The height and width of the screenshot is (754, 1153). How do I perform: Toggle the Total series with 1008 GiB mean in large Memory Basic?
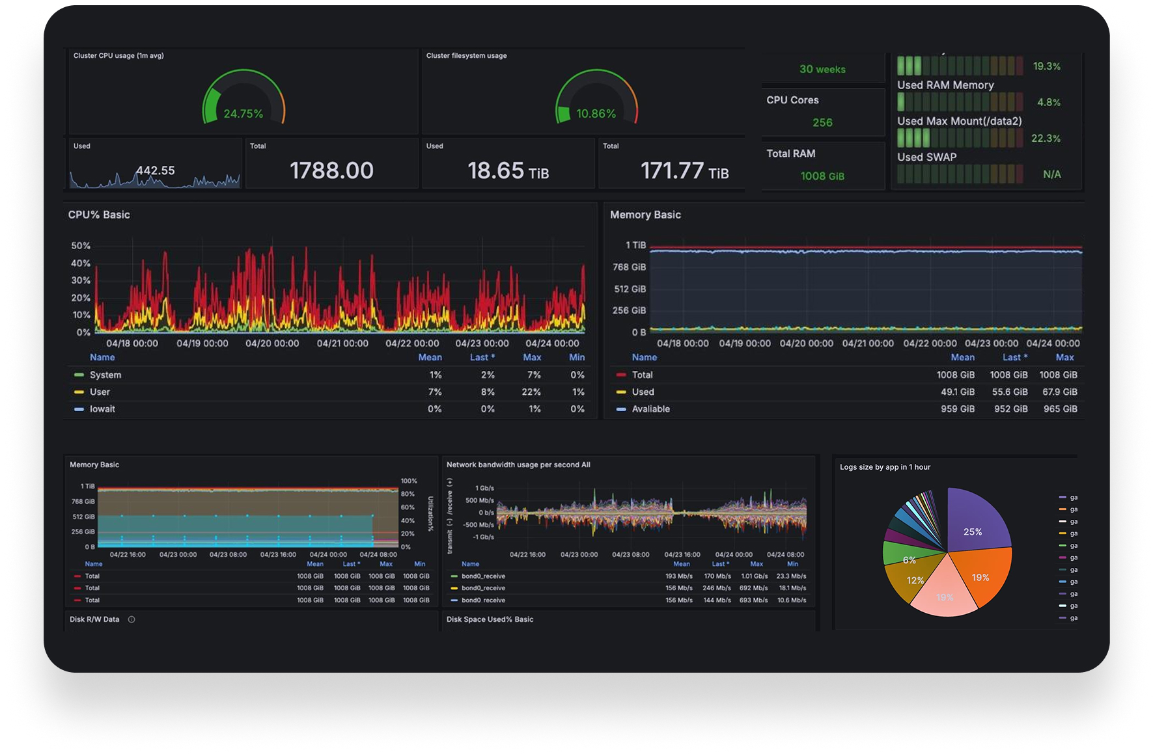(x=642, y=375)
